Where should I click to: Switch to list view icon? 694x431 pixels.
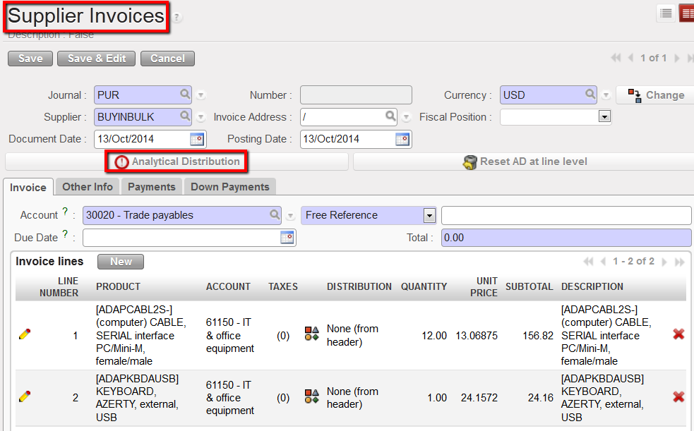(x=665, y=14)
